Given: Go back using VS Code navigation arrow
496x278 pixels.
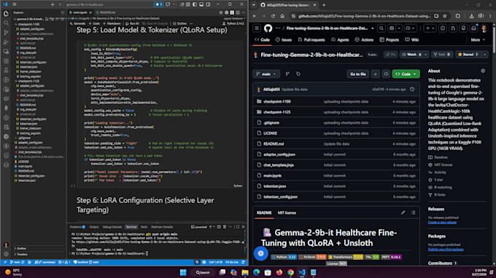Looking at the screenshot, I should [x=53, y=4].
